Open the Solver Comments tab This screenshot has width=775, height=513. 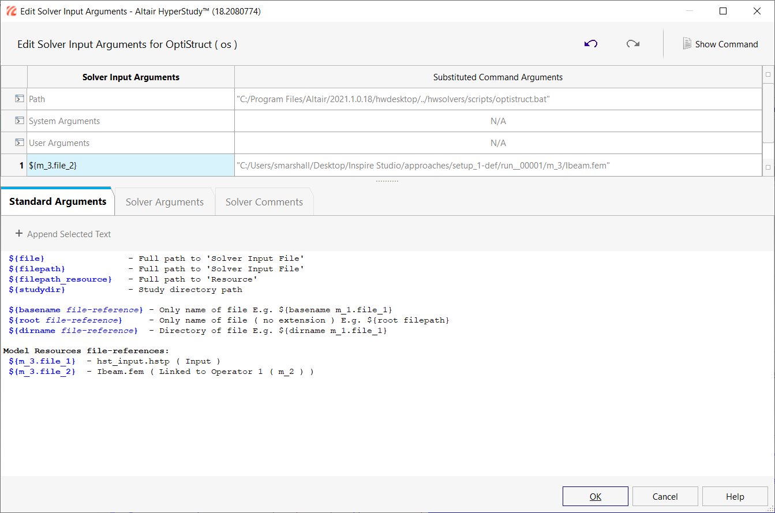(264, 202)
